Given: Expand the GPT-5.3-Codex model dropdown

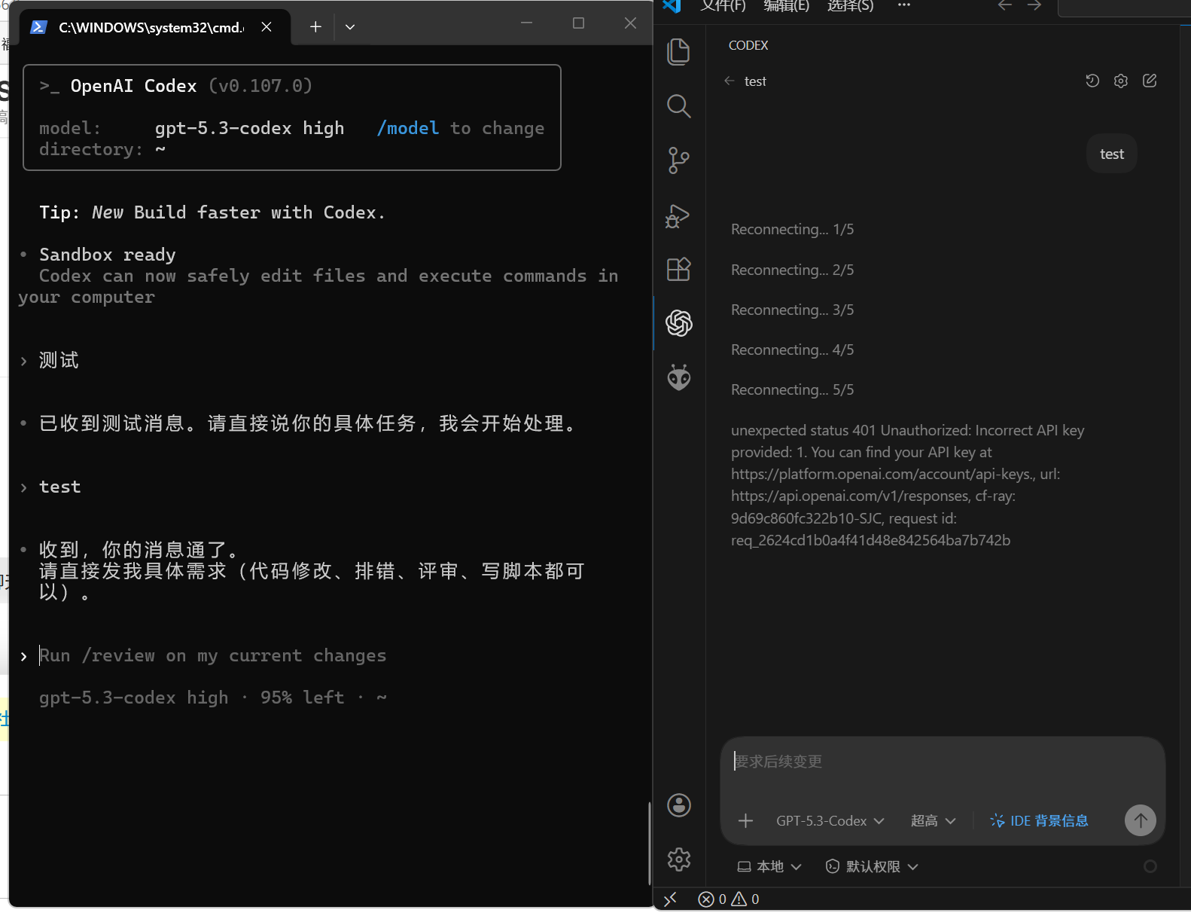Looking at the screenshot, I should click(x=830, y=820).
